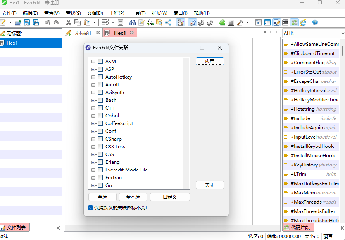Click the Undo arrow icon
Screen dimensions: 345x240
(48, 22)
